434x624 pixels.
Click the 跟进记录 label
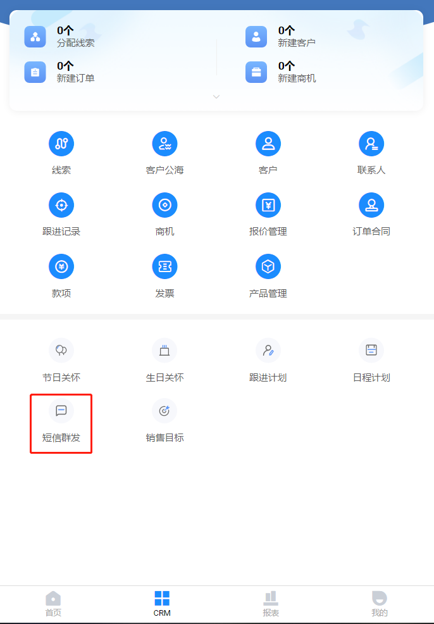pos(61,232)
